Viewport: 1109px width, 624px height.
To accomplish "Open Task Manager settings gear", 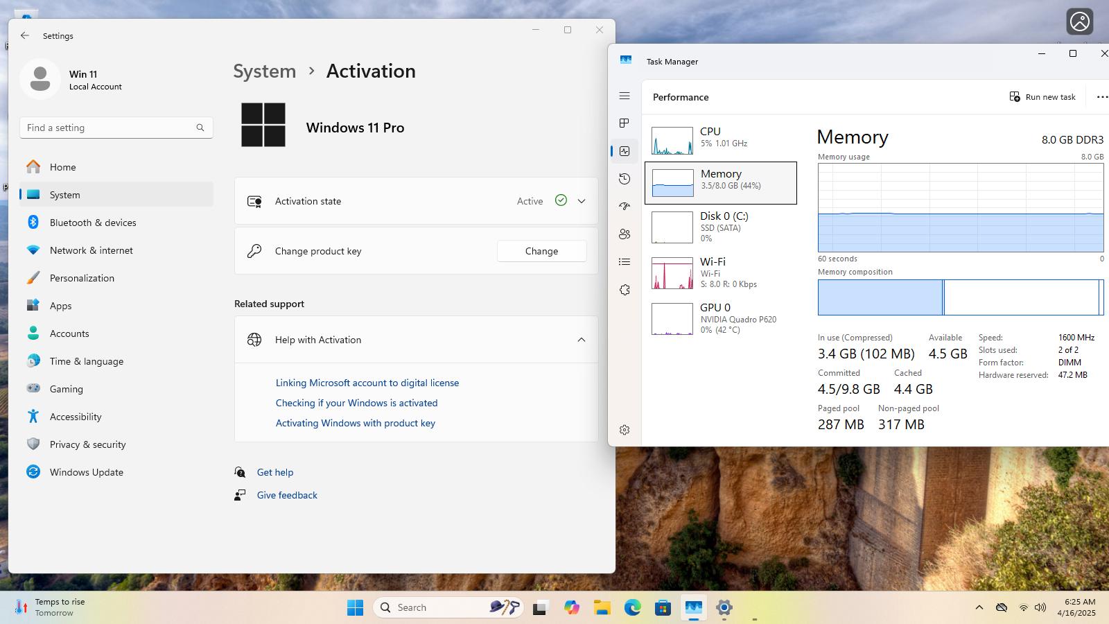I will (625, 430).
